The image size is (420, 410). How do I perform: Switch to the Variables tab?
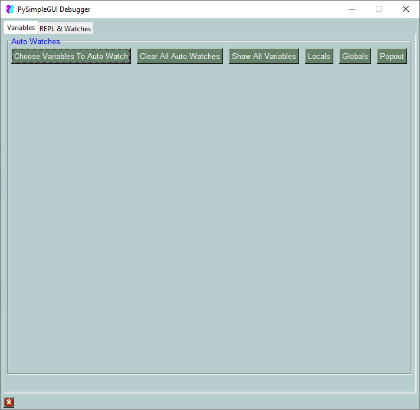click(x=21, y=28)
